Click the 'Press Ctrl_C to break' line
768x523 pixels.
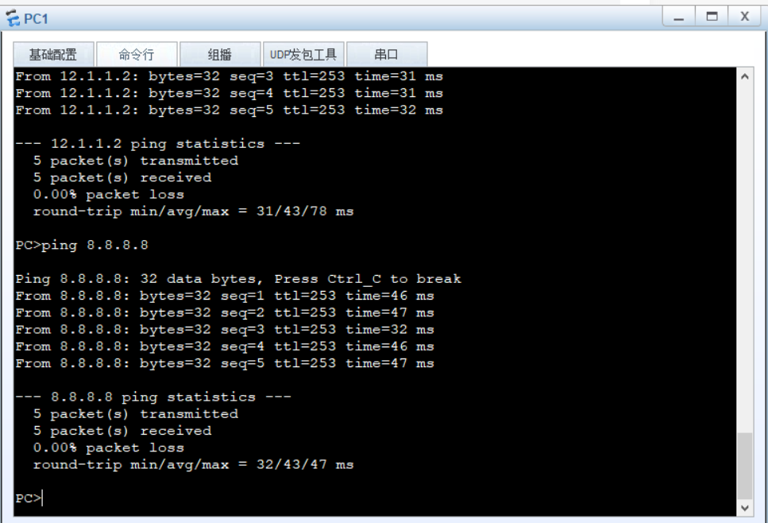click(x=238, y=279)
